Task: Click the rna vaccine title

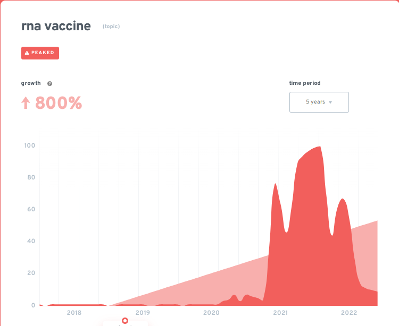Action: pos(56,26)
